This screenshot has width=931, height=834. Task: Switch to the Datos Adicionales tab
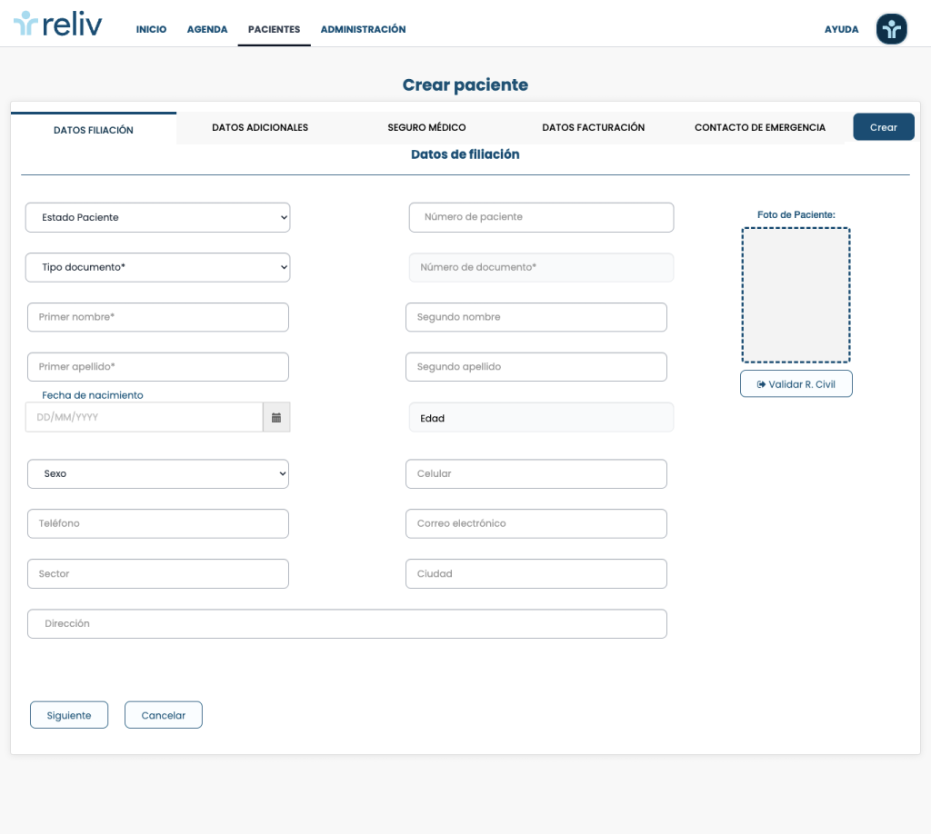tap(260, 128)
